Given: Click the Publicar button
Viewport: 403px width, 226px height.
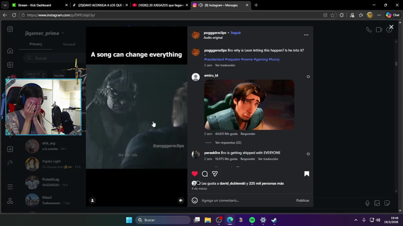Looking at the screenshot, I should coord(303,200).
